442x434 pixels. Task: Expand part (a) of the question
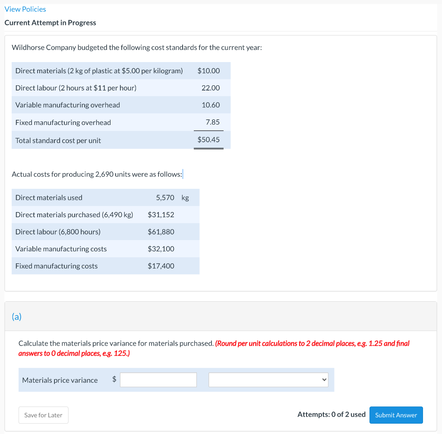(17, 316)
